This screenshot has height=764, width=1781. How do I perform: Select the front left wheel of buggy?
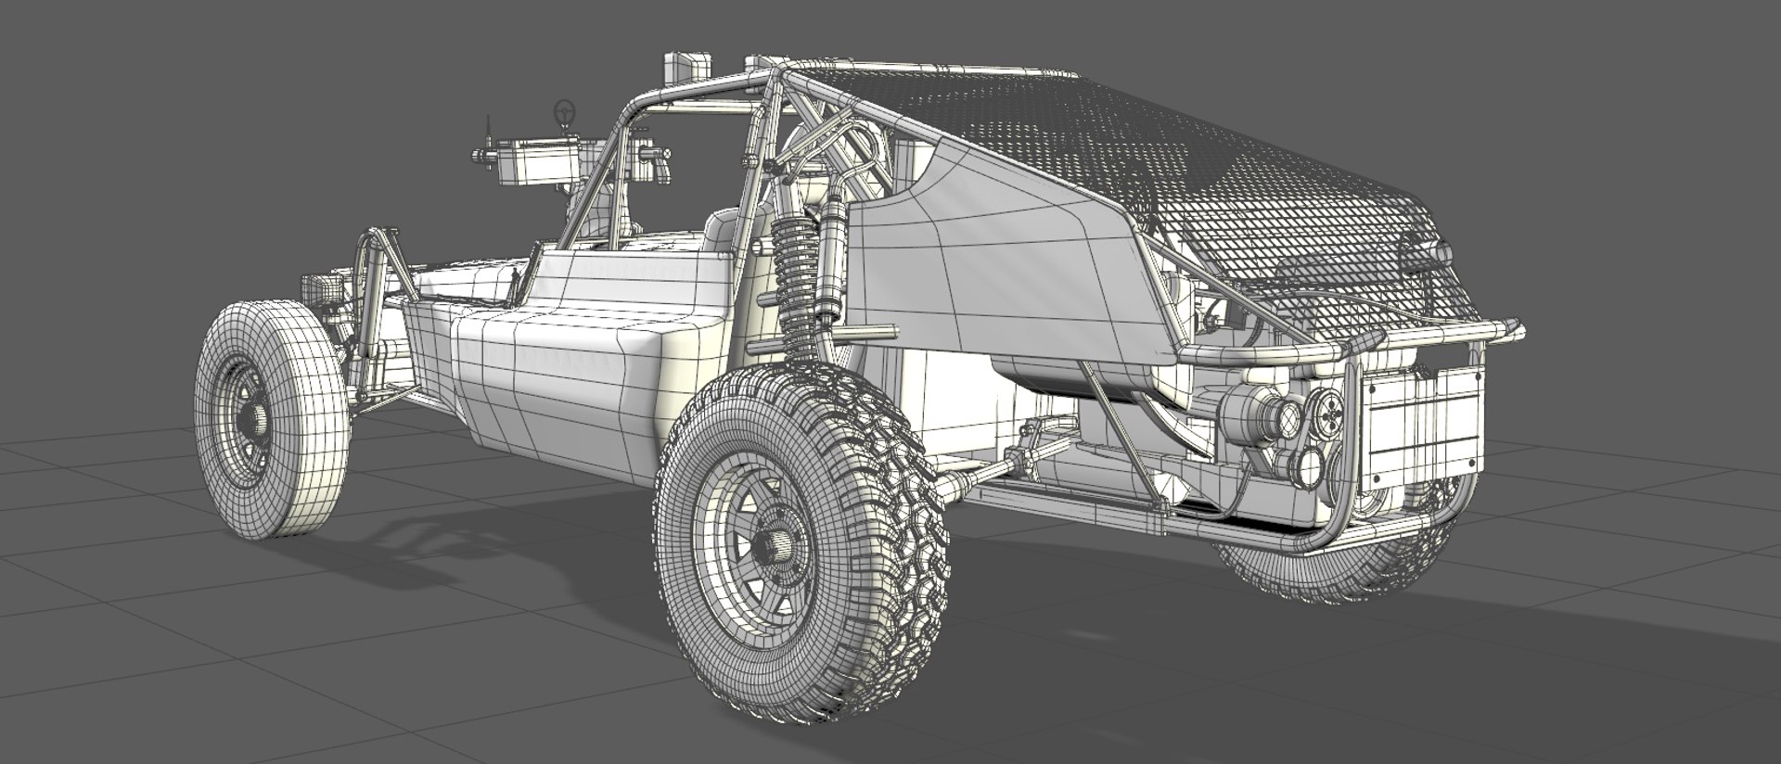(272, 420)
